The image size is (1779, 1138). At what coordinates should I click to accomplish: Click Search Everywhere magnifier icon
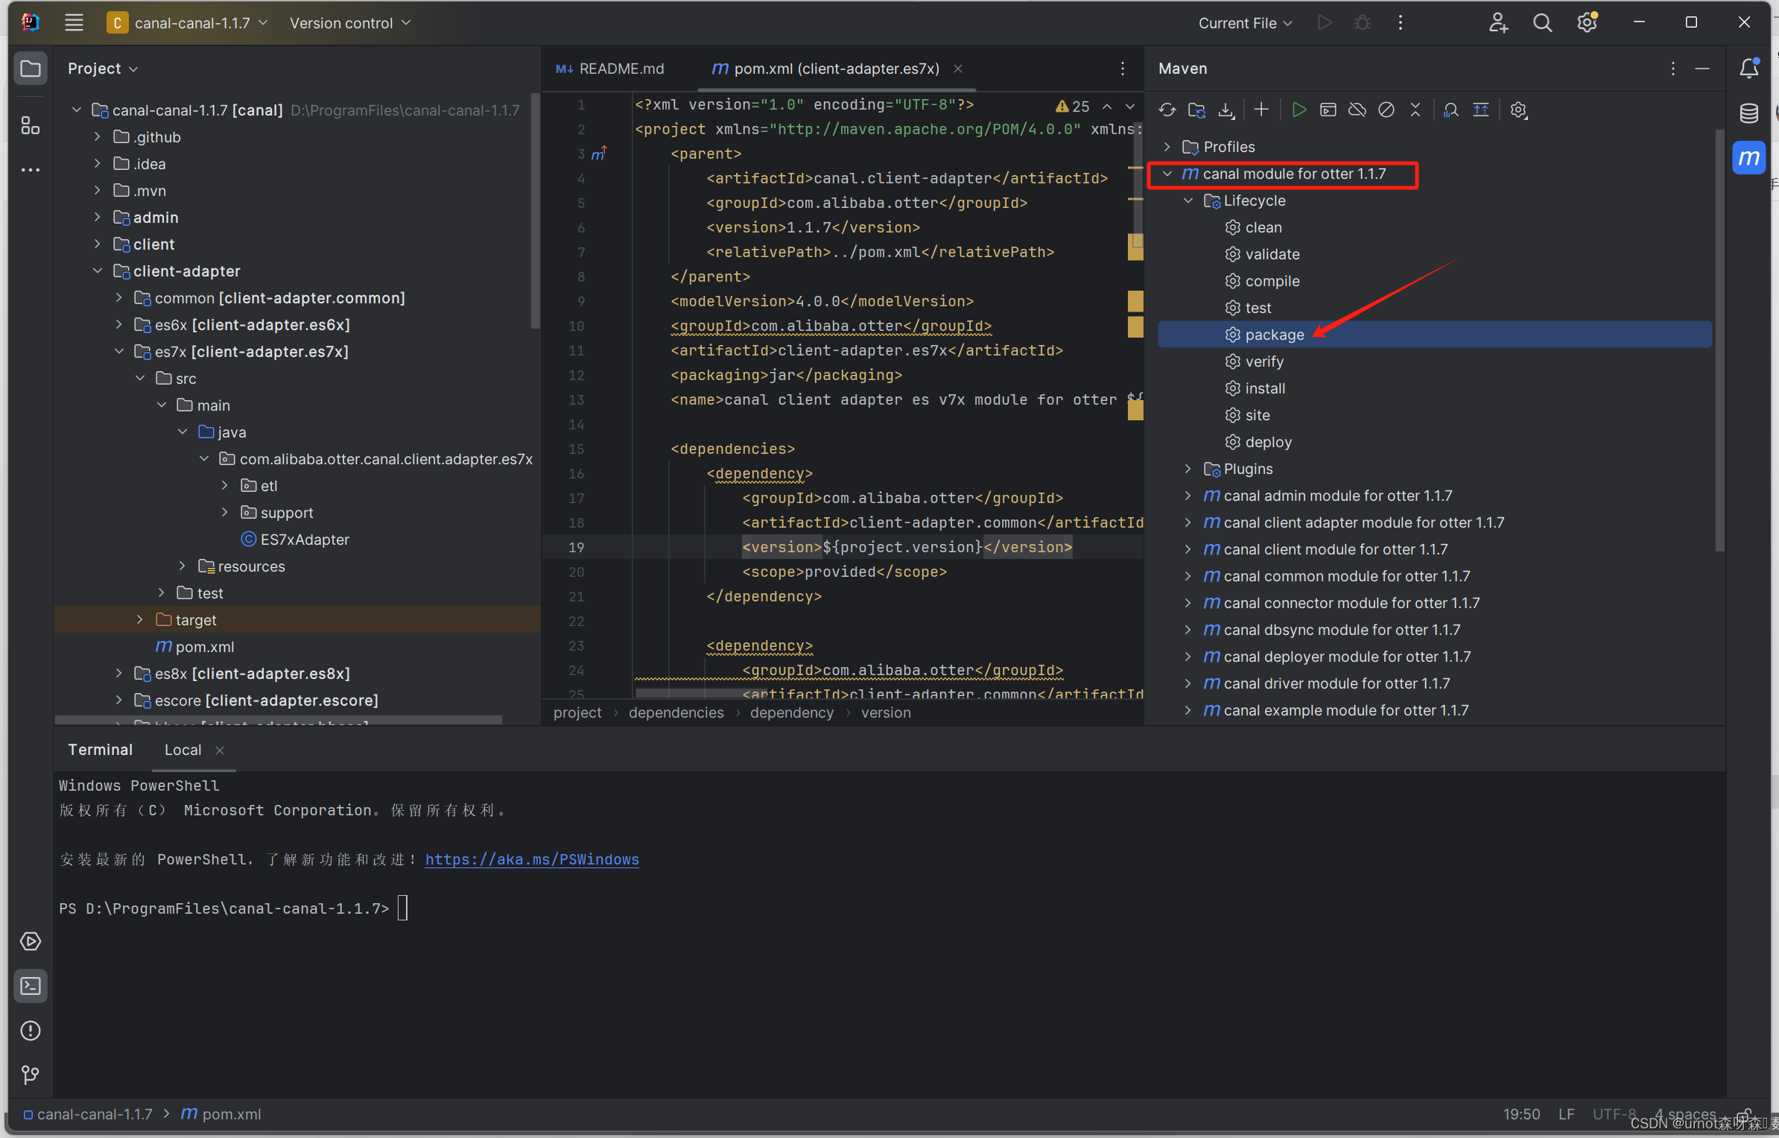coord(1542,23)
